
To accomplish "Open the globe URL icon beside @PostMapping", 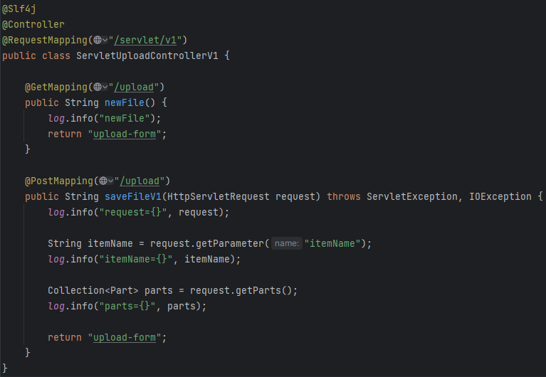I will tap(103, 181).
